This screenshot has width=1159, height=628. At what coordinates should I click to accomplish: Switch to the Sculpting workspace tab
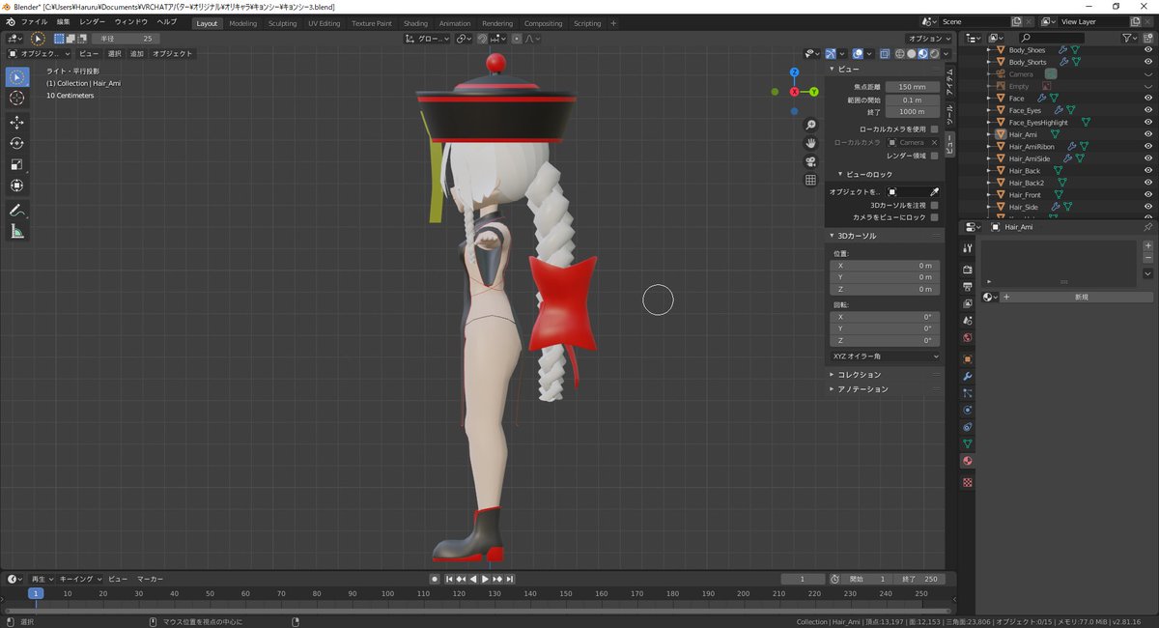coord(282,23)
